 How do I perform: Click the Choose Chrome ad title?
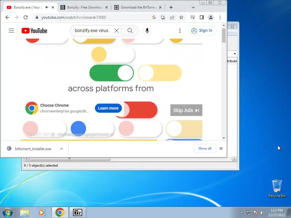point(54,105)
